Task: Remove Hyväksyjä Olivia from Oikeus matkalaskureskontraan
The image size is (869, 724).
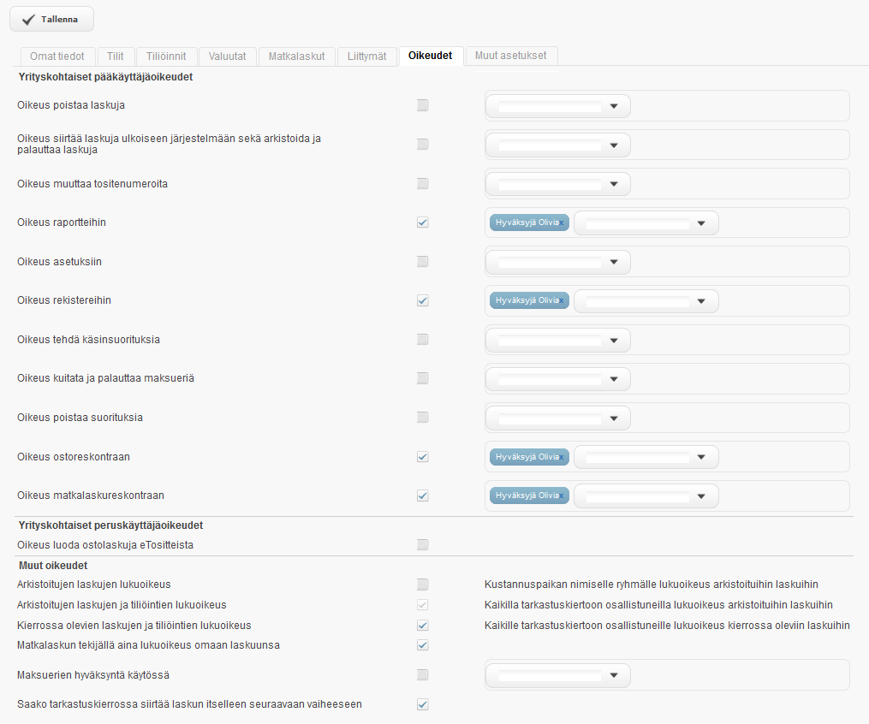Action: pos(562,496)
